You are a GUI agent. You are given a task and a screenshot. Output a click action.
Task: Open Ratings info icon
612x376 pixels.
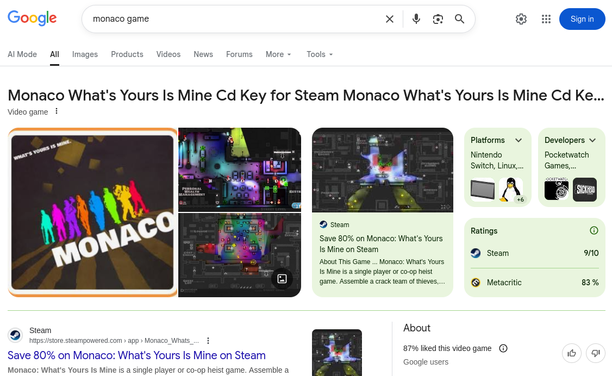pos(594,230)
